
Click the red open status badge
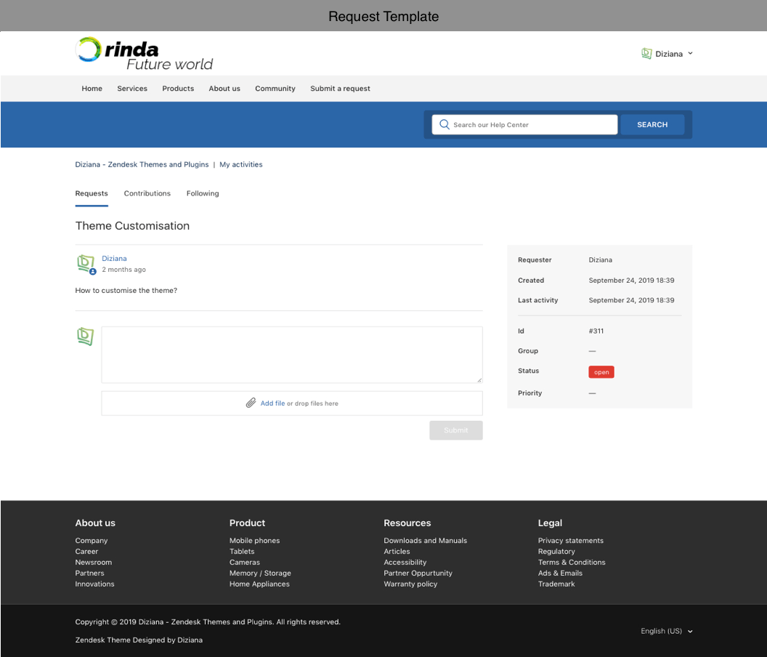coord(601,372)
